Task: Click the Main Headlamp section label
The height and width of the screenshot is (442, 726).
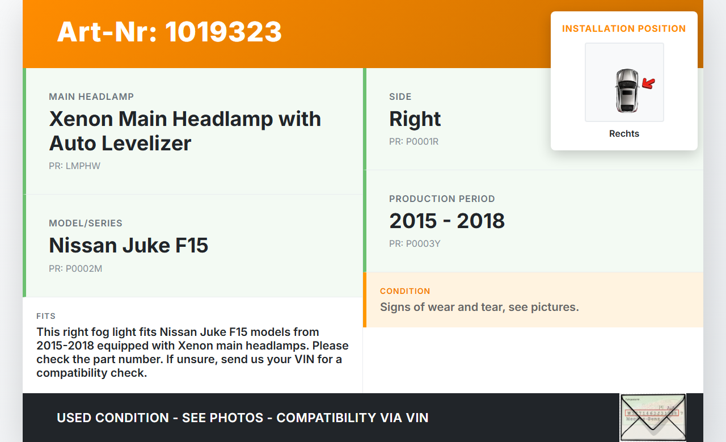Action: tap(91, 97)
